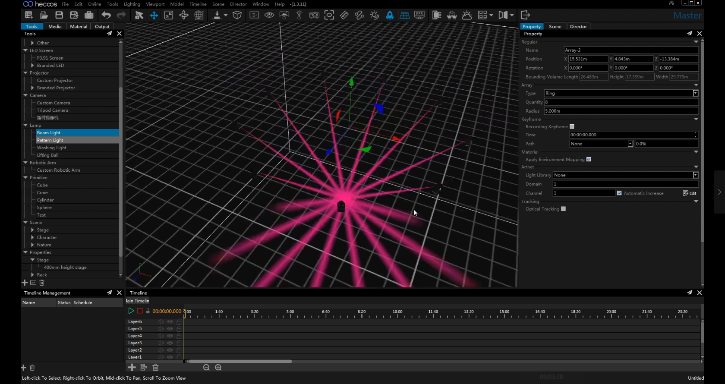Toggle the Automatic Increase checkbox
Image resolution: width=725 pixels, height=384 pixels.
point(619,193)
